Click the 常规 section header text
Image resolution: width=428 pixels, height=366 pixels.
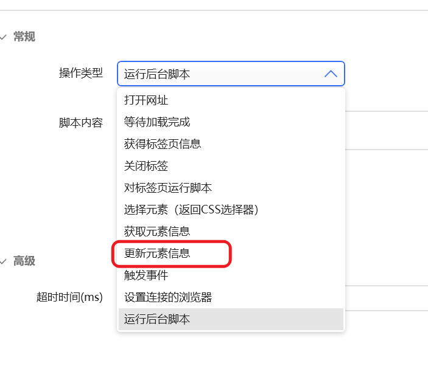pos(24,37)
